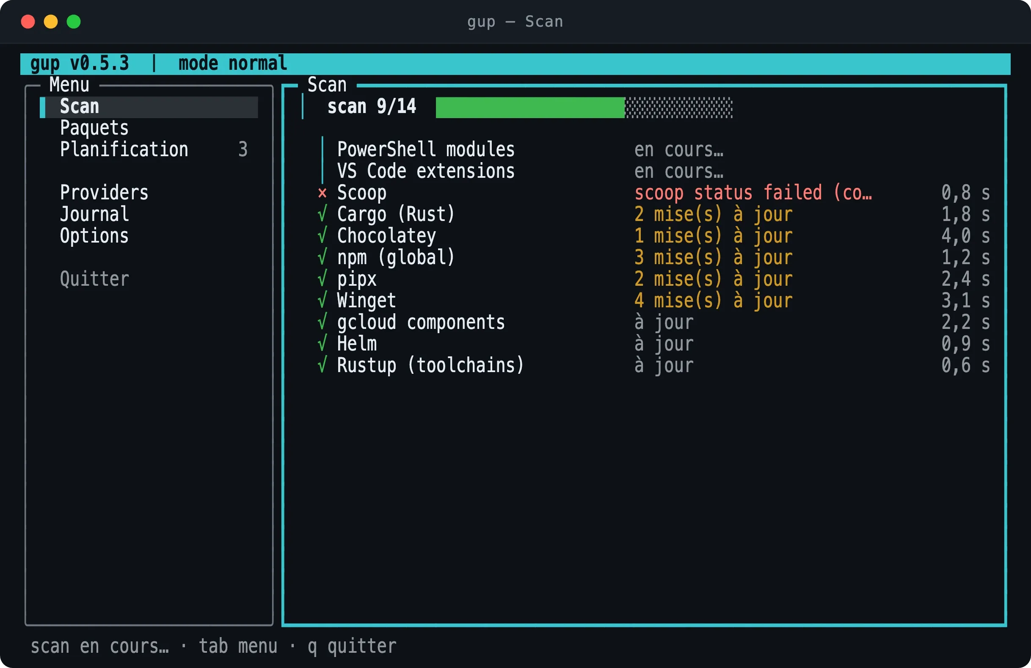Click '4 mise(s) à jour' for Winget

[714, 301]
